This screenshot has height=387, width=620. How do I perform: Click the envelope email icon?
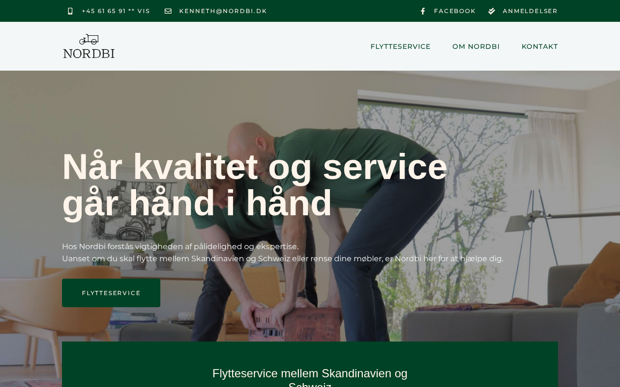point(168,11)
